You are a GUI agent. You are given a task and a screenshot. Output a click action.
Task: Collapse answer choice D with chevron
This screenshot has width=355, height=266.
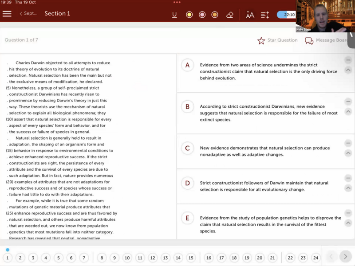[348, 188]
